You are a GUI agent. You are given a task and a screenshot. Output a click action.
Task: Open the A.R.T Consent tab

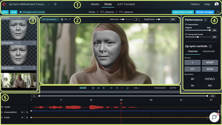point(126,4)
